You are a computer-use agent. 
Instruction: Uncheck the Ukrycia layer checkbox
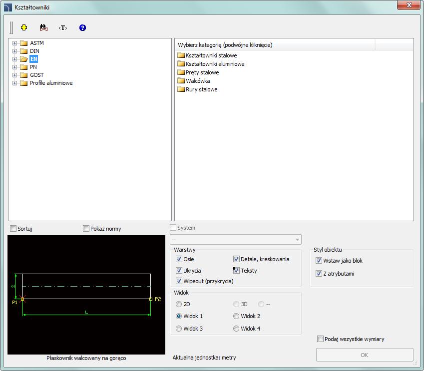pyautogui.click(x=179, y=270)
